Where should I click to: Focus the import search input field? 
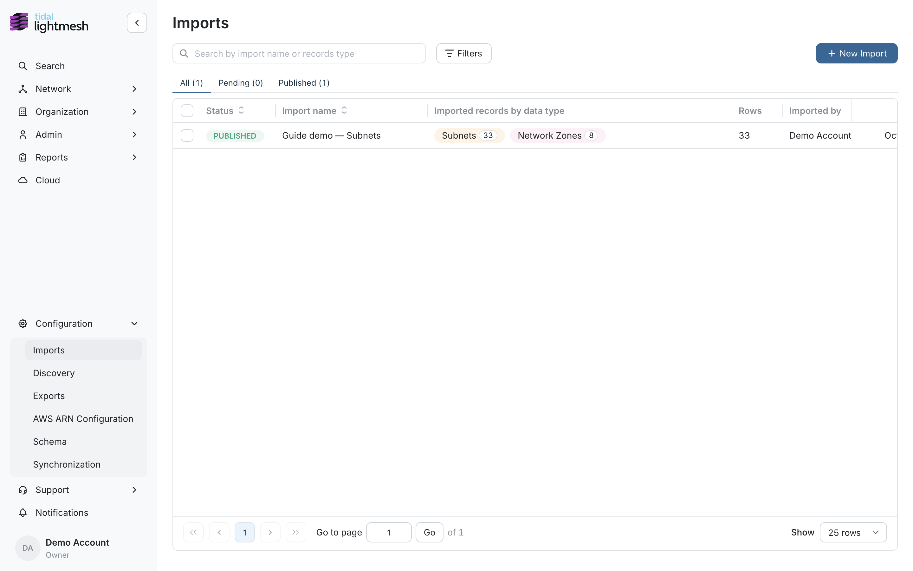click(299, 53)
